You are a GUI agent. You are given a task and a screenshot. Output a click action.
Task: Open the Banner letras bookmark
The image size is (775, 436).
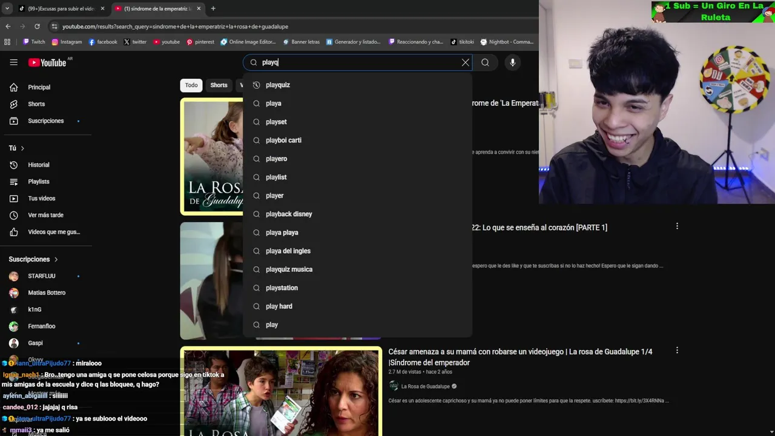301,42
